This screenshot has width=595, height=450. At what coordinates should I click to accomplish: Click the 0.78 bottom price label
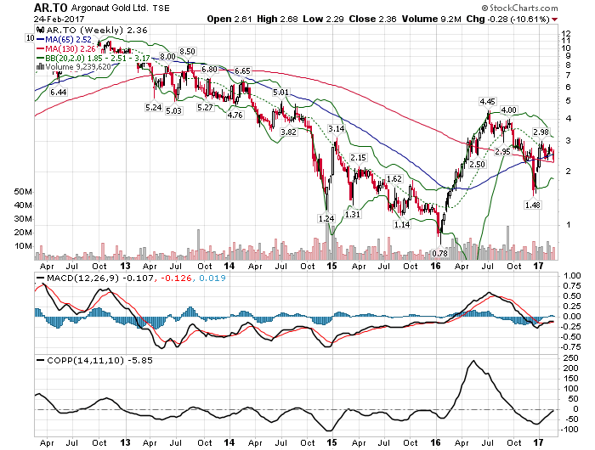point(439,253)
